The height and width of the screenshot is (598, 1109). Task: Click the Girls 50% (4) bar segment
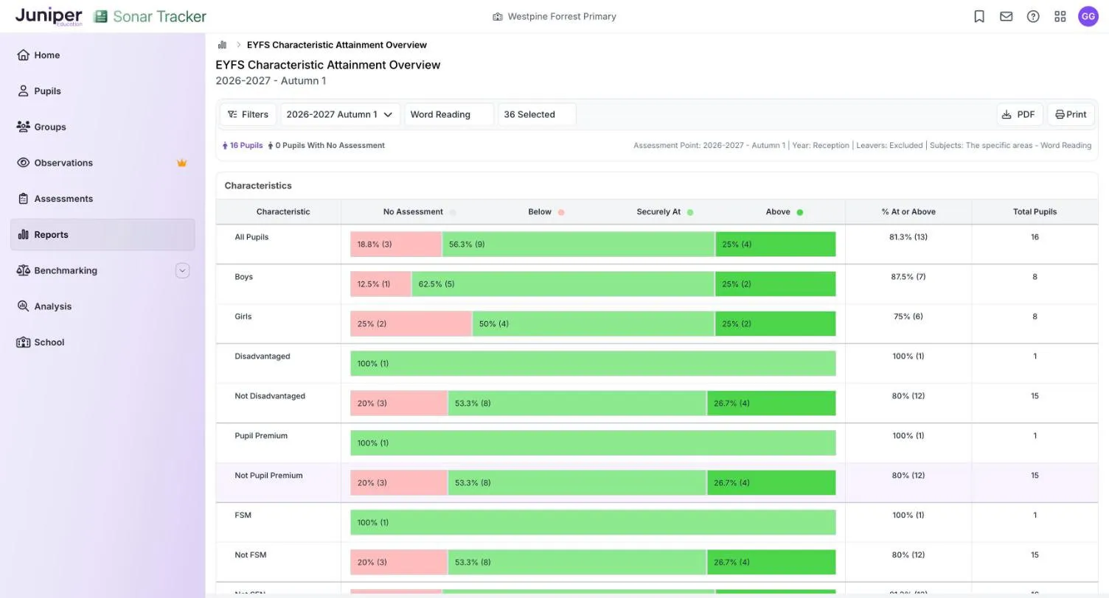(x=594, y=324)
